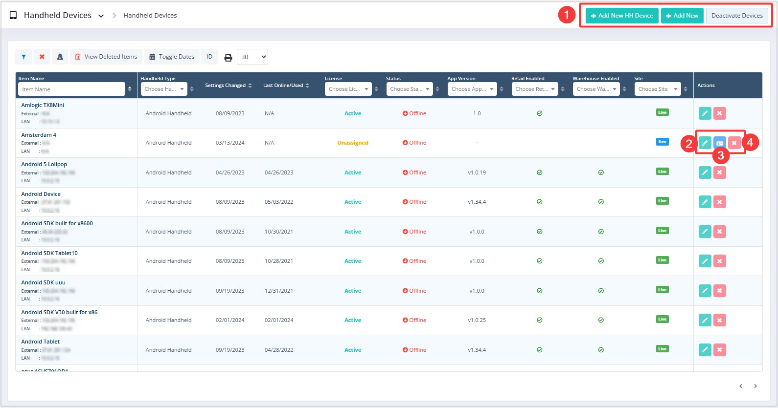Click View Deleted Items button
778x408 pixels.
coord(106,57)
